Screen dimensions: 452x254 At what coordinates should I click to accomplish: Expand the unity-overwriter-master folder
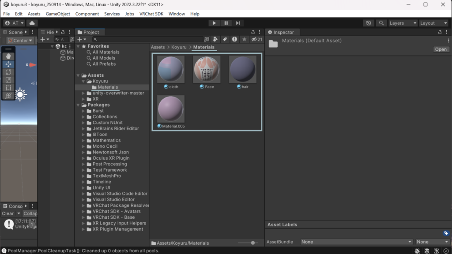[83, 93]
